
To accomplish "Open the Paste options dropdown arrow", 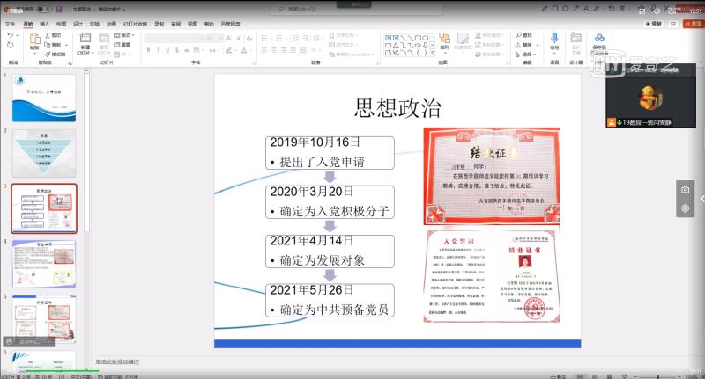I will coord(34,54).
